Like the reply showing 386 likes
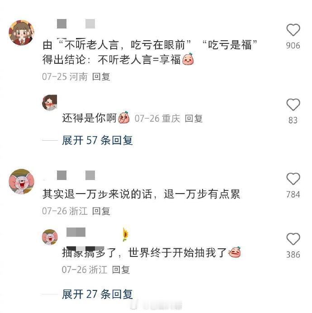The image size is (312, 313). (x=293, y=239)
